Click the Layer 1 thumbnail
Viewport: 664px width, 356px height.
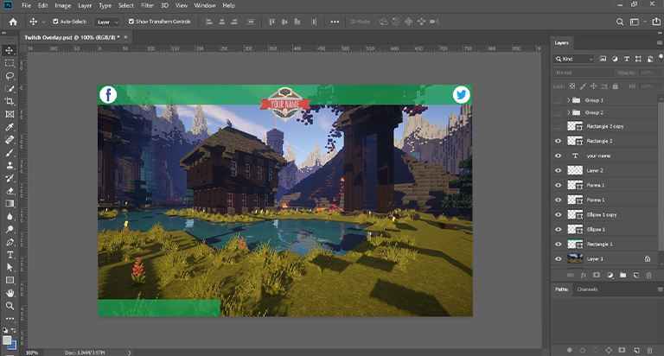pyautogui.click(x=575, y=258)
